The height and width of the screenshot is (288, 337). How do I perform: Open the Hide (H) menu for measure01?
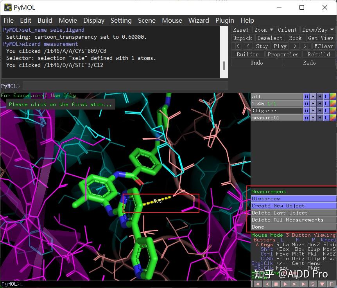[x=320, y=118]
